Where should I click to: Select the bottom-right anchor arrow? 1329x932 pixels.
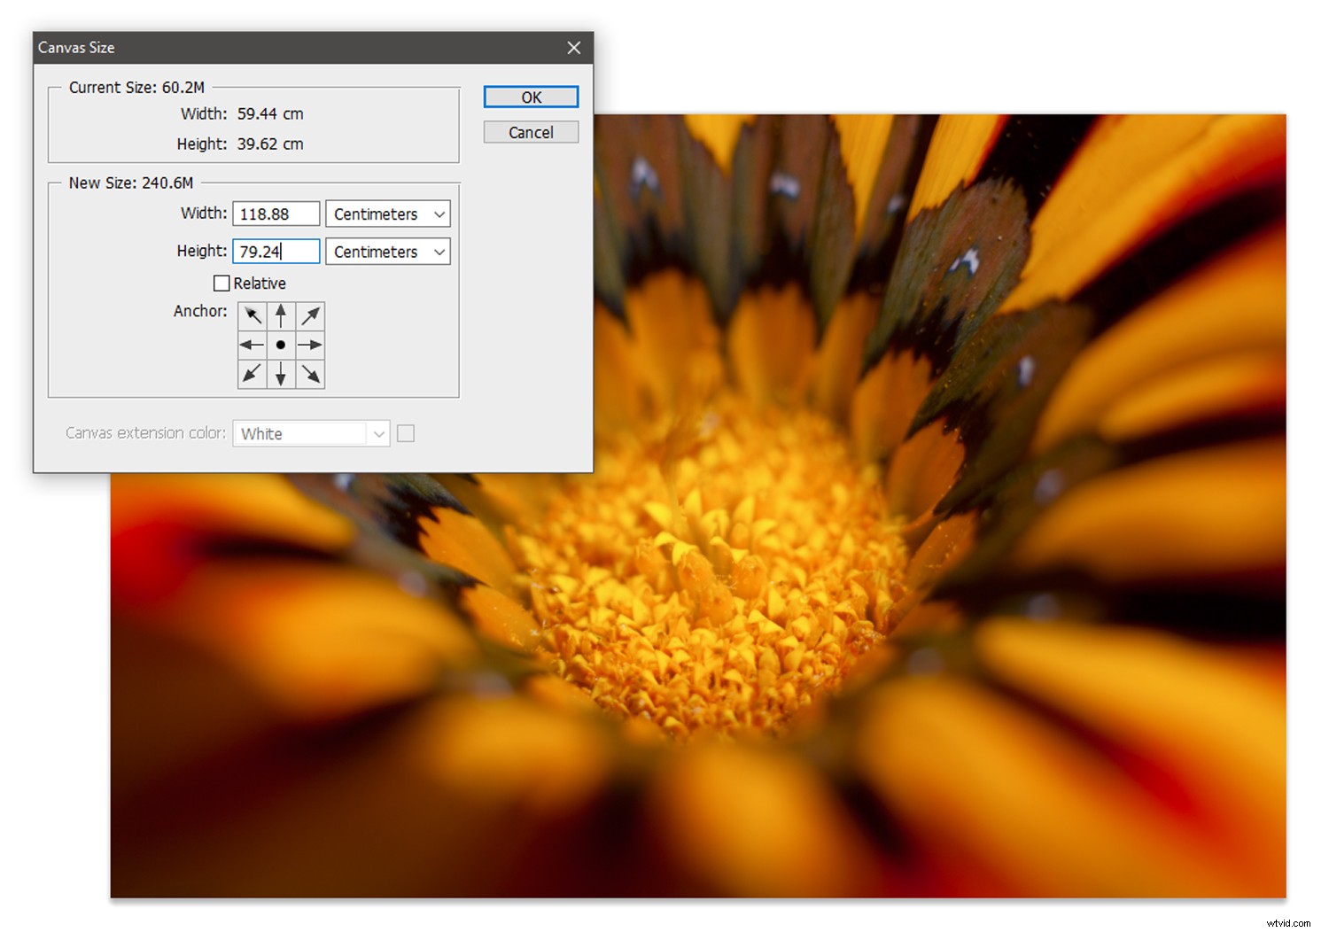click(x=310, y=374)
